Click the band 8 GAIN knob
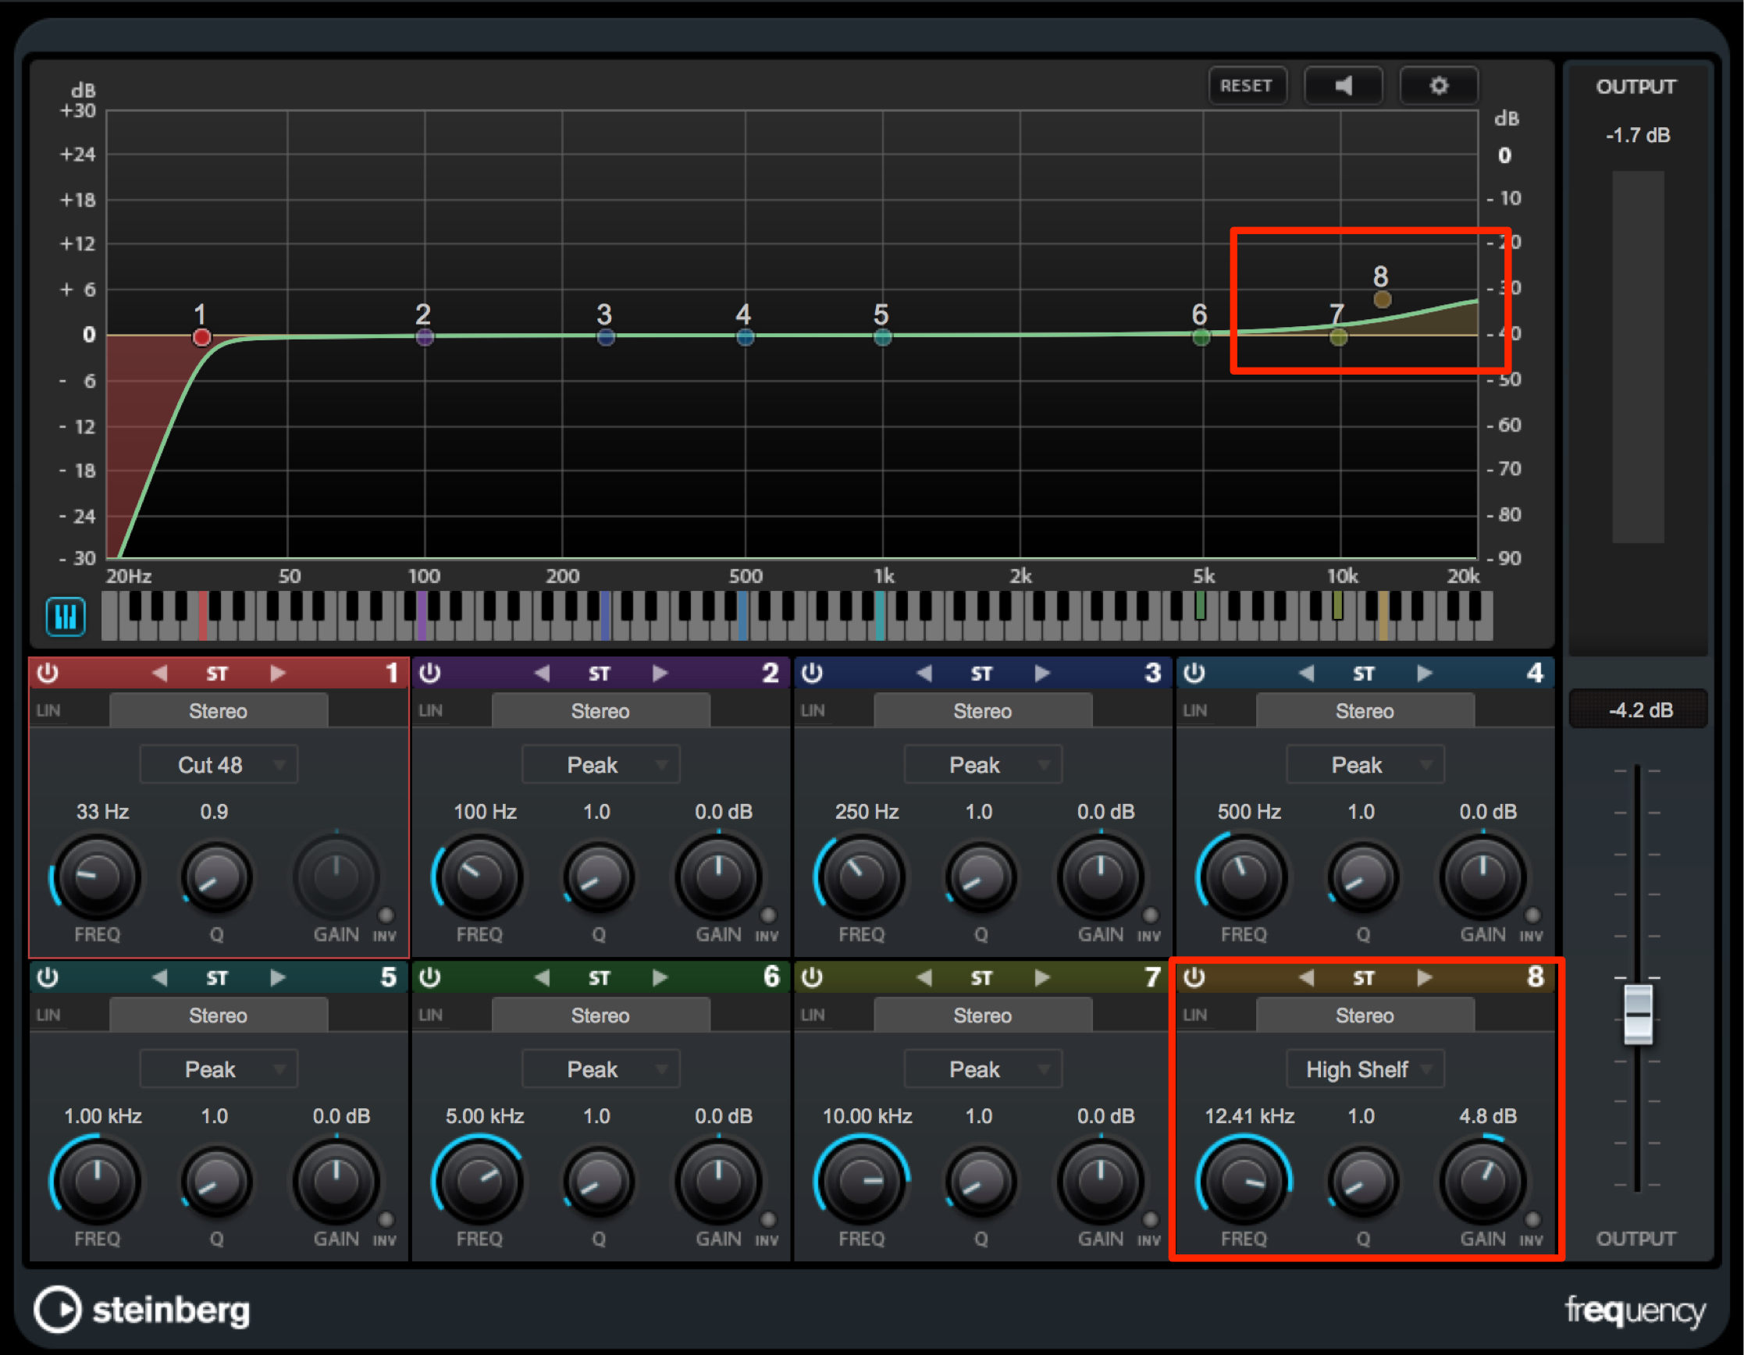 (1483, 1181)
